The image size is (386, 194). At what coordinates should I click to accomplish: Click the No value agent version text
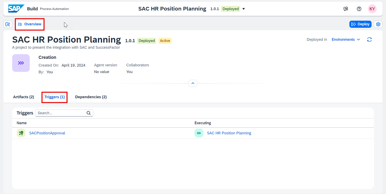[x=102, y=72]
